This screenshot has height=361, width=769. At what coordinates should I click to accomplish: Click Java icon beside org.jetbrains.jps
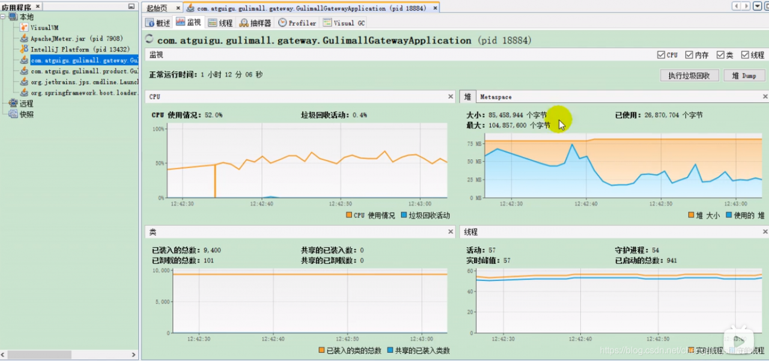click(x=24, y=82)
